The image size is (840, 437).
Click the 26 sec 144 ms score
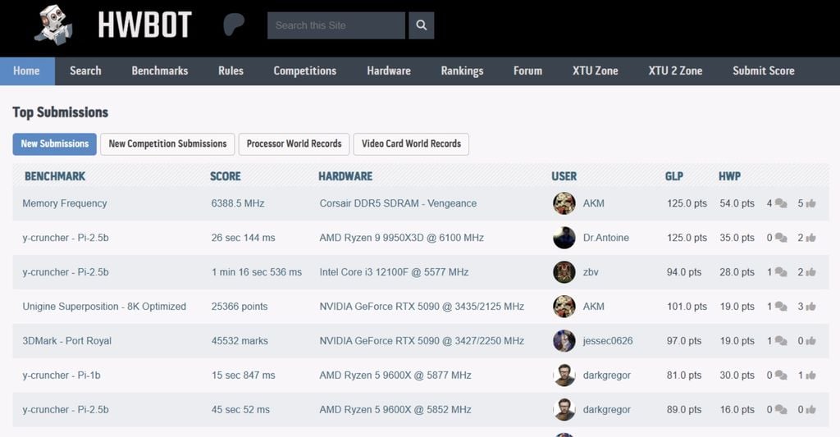(x=243, y=238)
